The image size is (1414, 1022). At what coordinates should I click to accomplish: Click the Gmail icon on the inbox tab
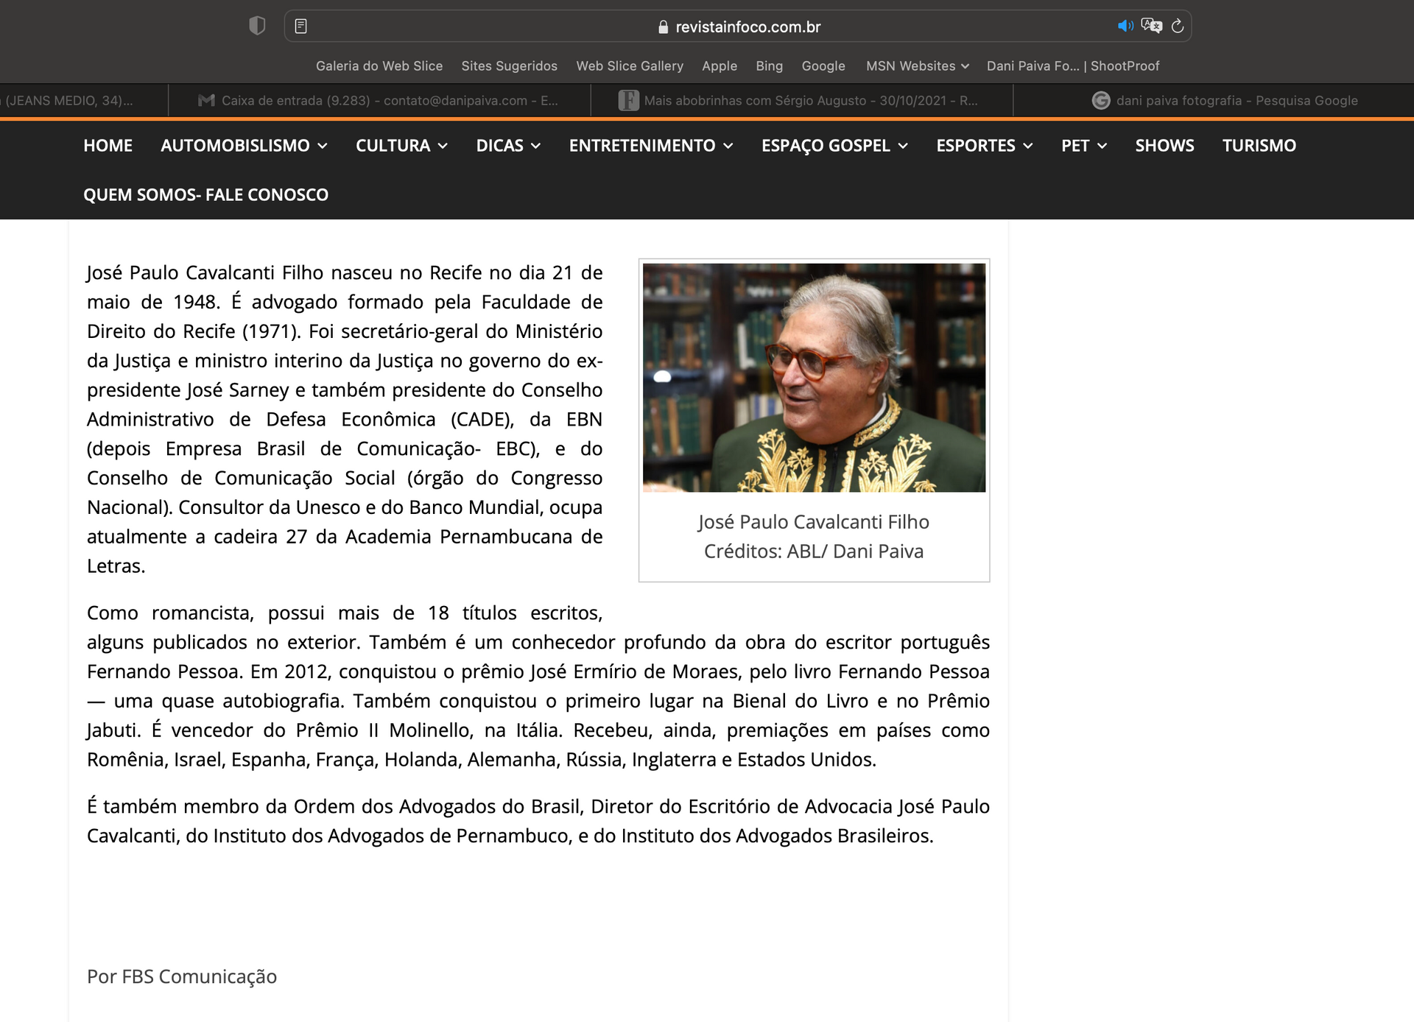click(x=205, y=100)
